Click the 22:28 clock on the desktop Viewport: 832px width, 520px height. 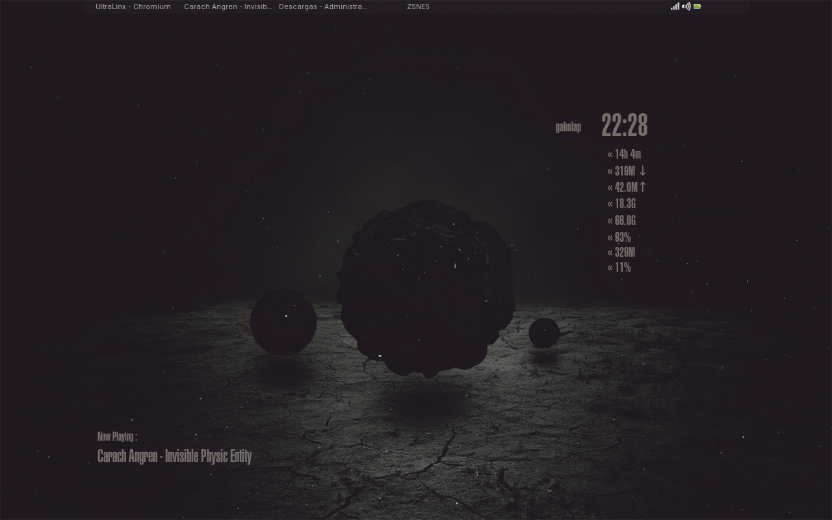point(625,125)
